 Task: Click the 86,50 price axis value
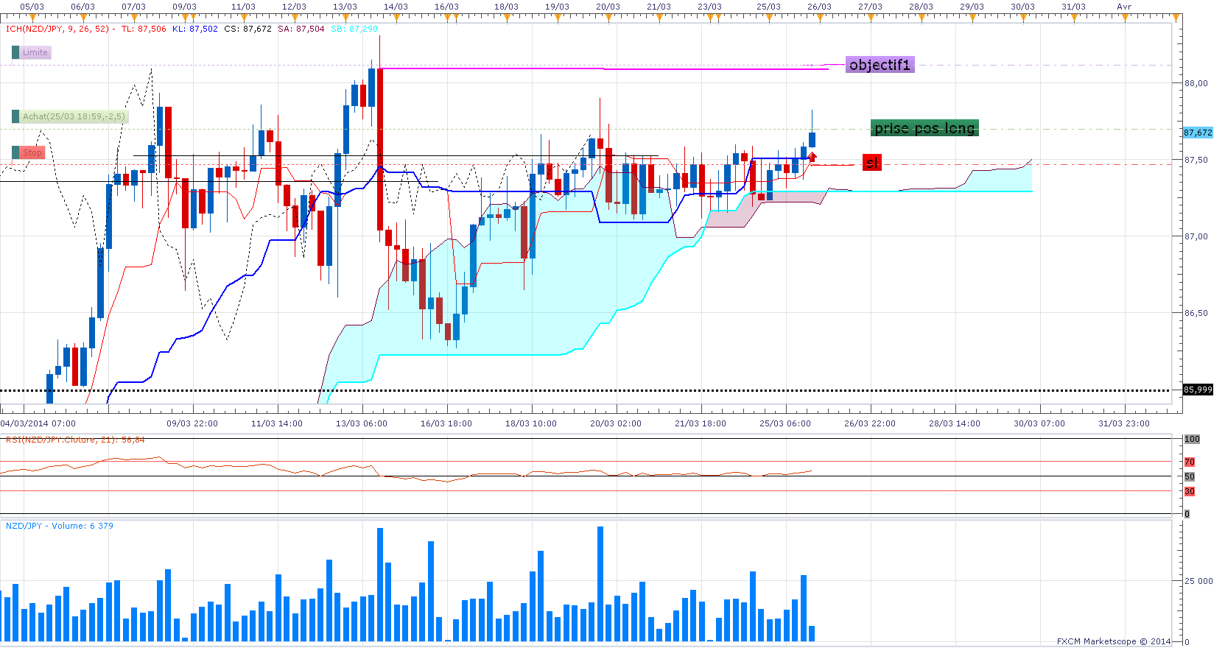pyautogui.click(x=1196, y=313)
